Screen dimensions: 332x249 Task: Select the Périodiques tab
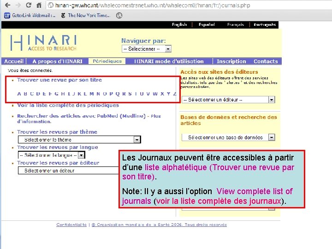click(107, 61)
